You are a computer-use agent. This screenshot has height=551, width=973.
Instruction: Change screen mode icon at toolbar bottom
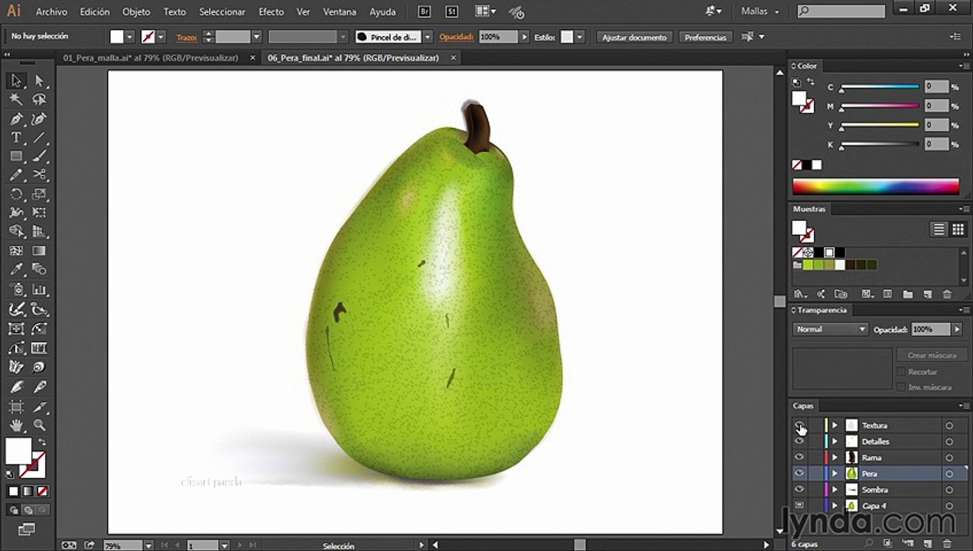click(27, 529)
